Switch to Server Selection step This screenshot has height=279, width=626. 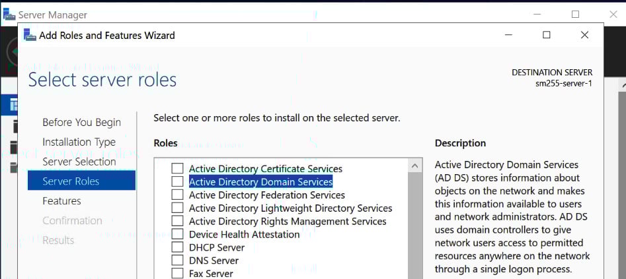pyautogui.click(x=79, y=162)
